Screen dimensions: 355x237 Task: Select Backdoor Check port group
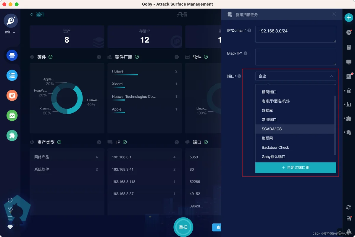pos(295,147)
